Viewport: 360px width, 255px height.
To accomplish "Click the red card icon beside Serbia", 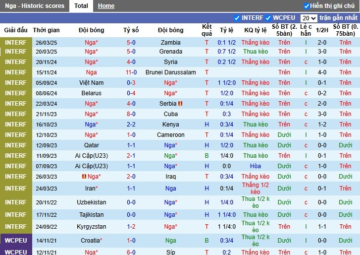I will click(x=181, y=104).
